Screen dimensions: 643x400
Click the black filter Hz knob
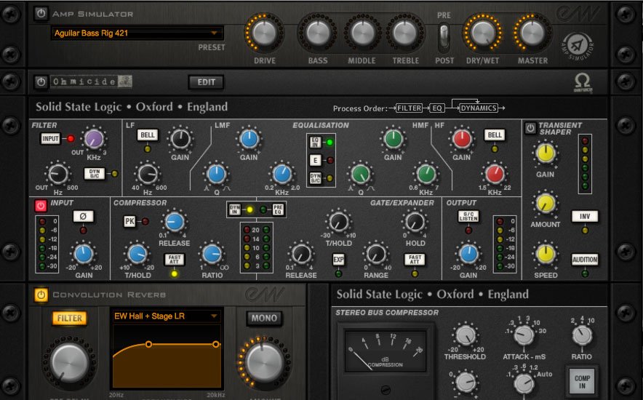click(57, 174)
